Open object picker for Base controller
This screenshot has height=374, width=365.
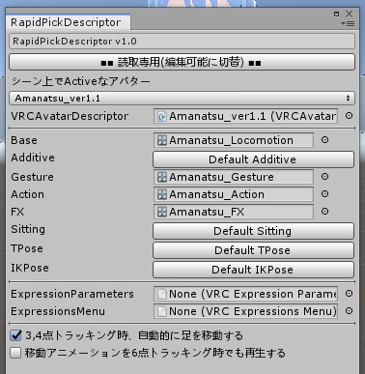coord(325,140)
